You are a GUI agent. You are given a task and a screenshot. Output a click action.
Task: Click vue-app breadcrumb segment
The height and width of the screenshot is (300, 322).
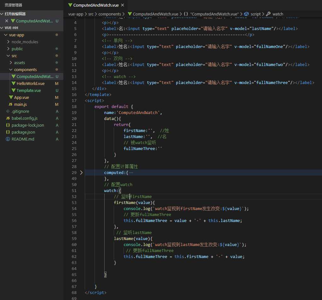[76, 14]
